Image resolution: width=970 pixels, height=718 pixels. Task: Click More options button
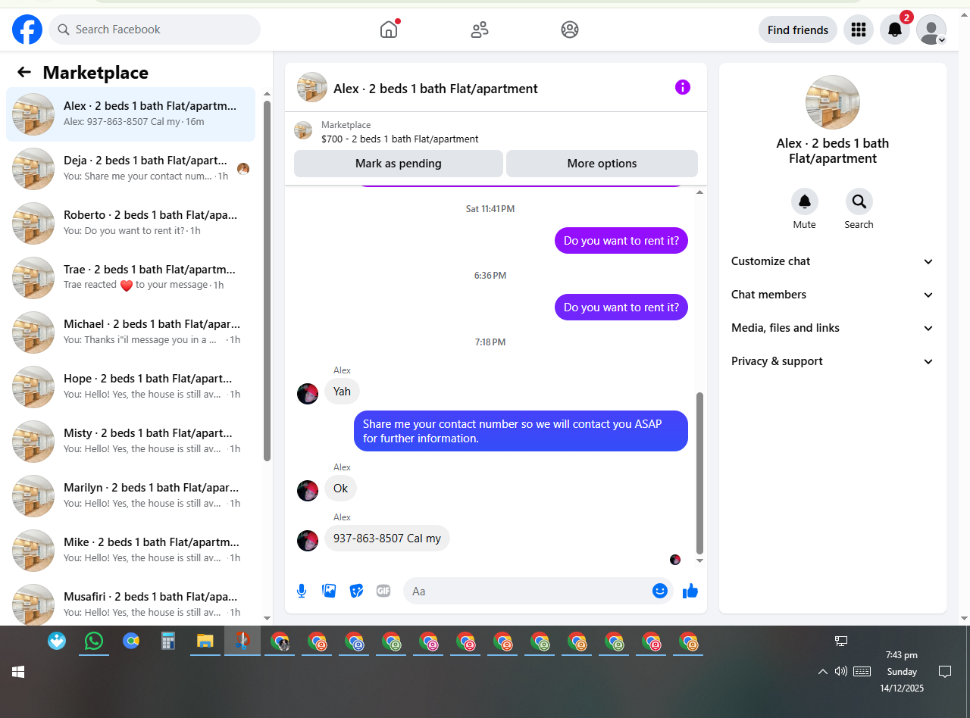[602, 164]
